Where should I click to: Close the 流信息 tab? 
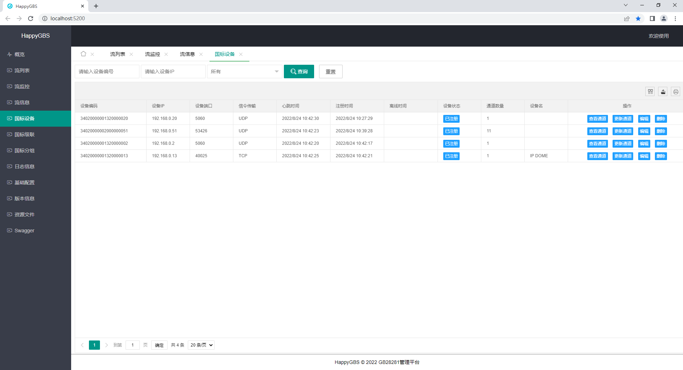point(201,54)
